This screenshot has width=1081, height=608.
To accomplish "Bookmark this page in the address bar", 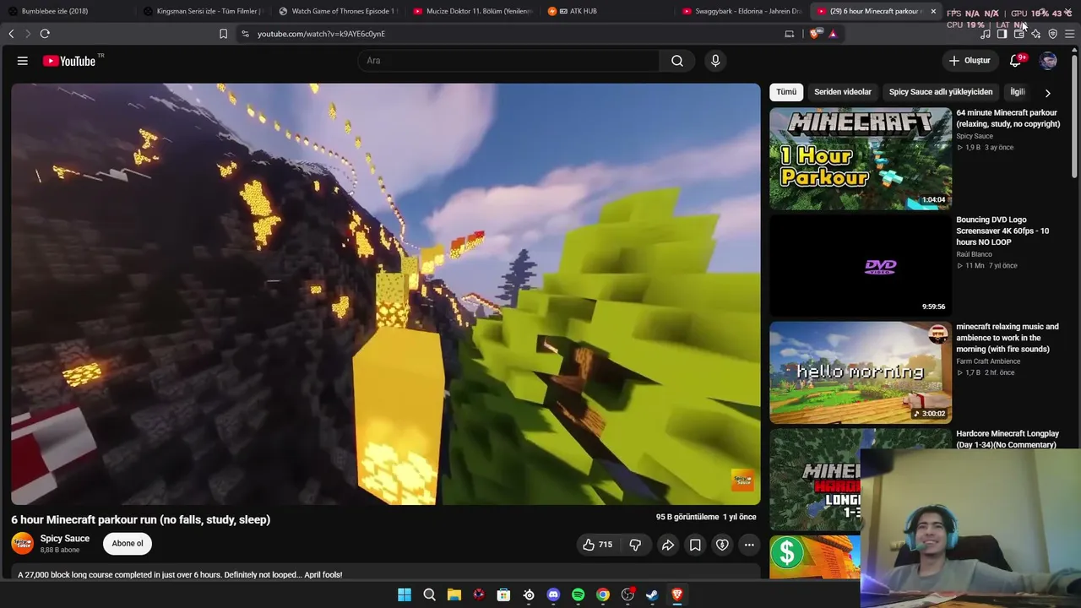I will tap(223, 34).
